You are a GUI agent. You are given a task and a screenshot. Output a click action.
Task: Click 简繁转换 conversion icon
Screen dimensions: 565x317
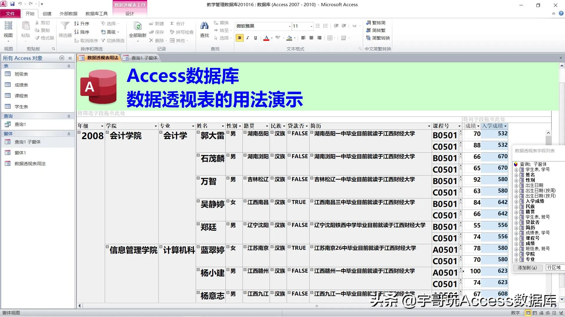point(368,38)
